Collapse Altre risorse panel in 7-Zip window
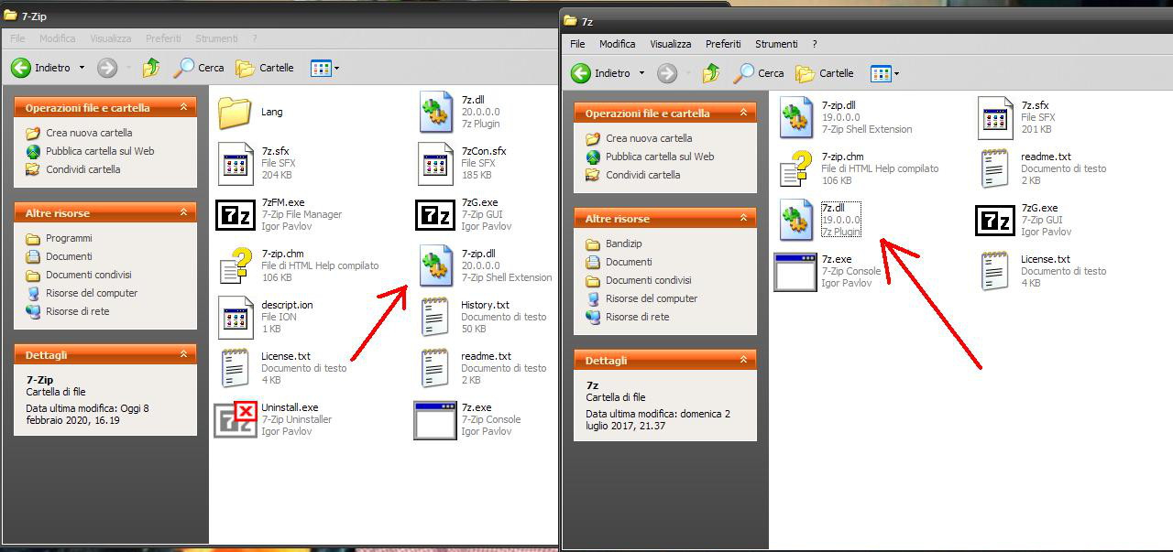This screenshot has width=1173, height=552. tap(183, 212)
